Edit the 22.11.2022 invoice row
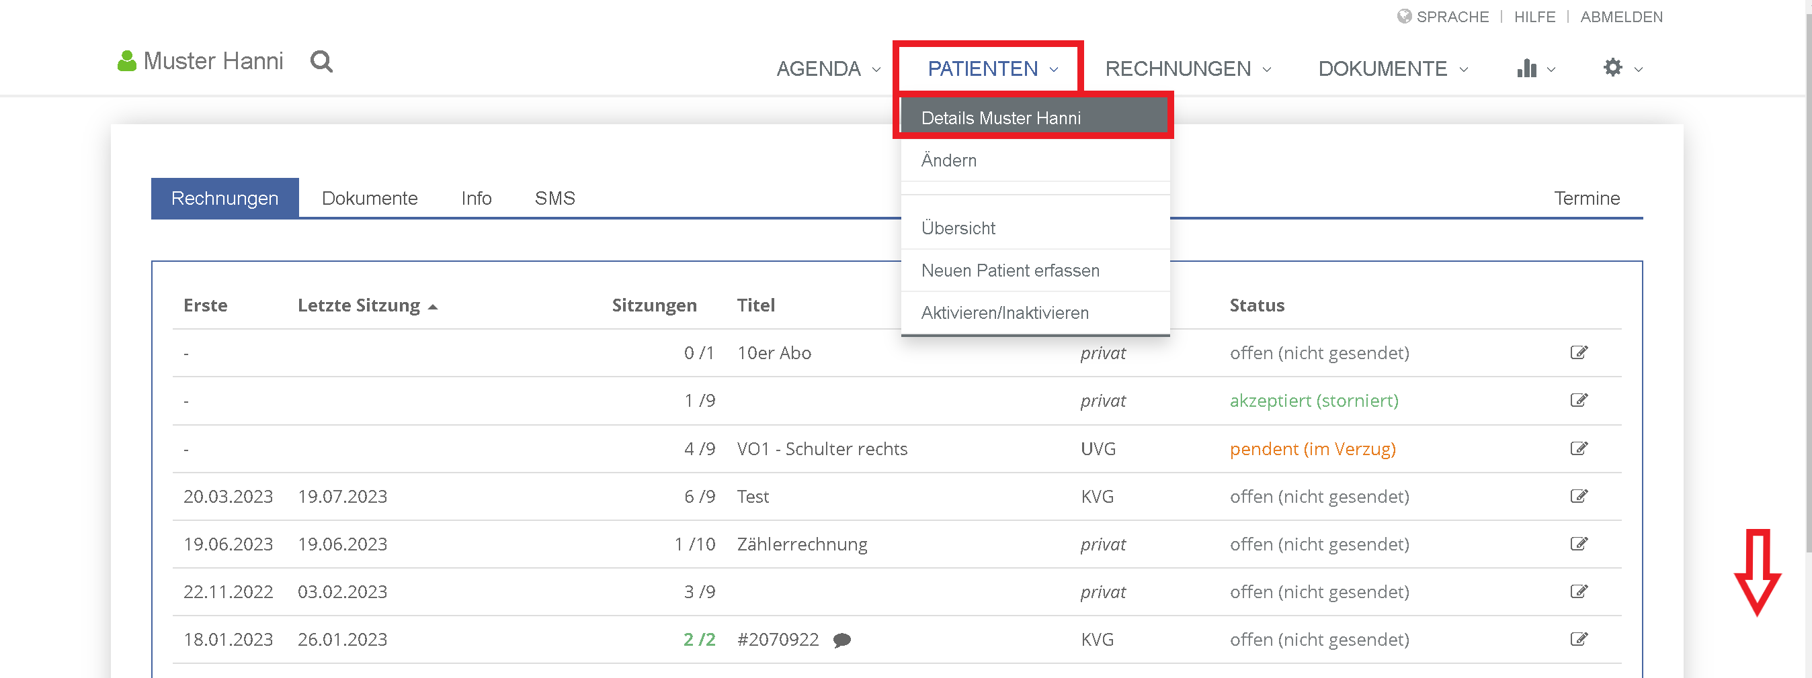This screenshot has height=678, width=1812. (x=1579, y=591)
